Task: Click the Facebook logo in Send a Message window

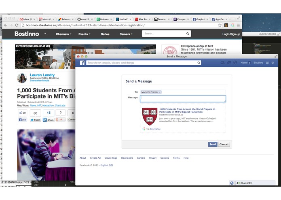Action: coord(82,63)
